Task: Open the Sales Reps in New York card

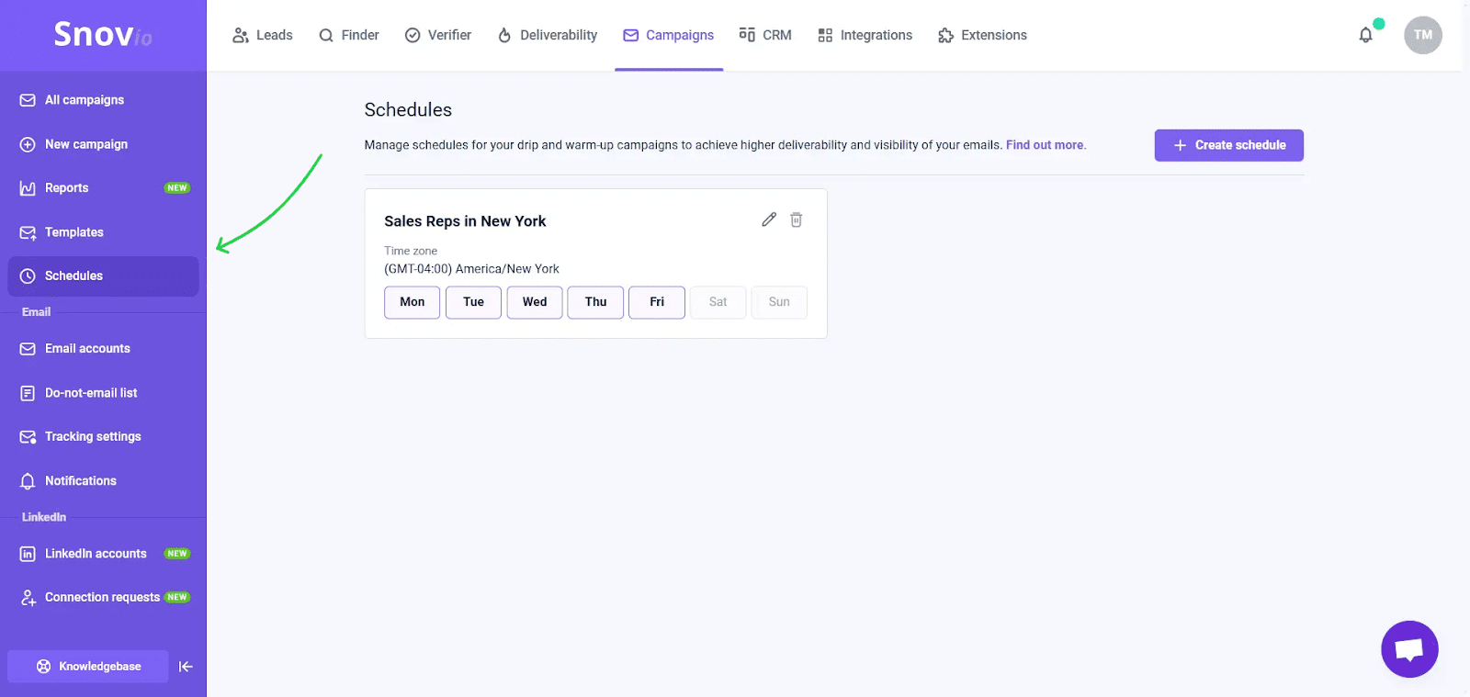Action: [x=465, y=221]
